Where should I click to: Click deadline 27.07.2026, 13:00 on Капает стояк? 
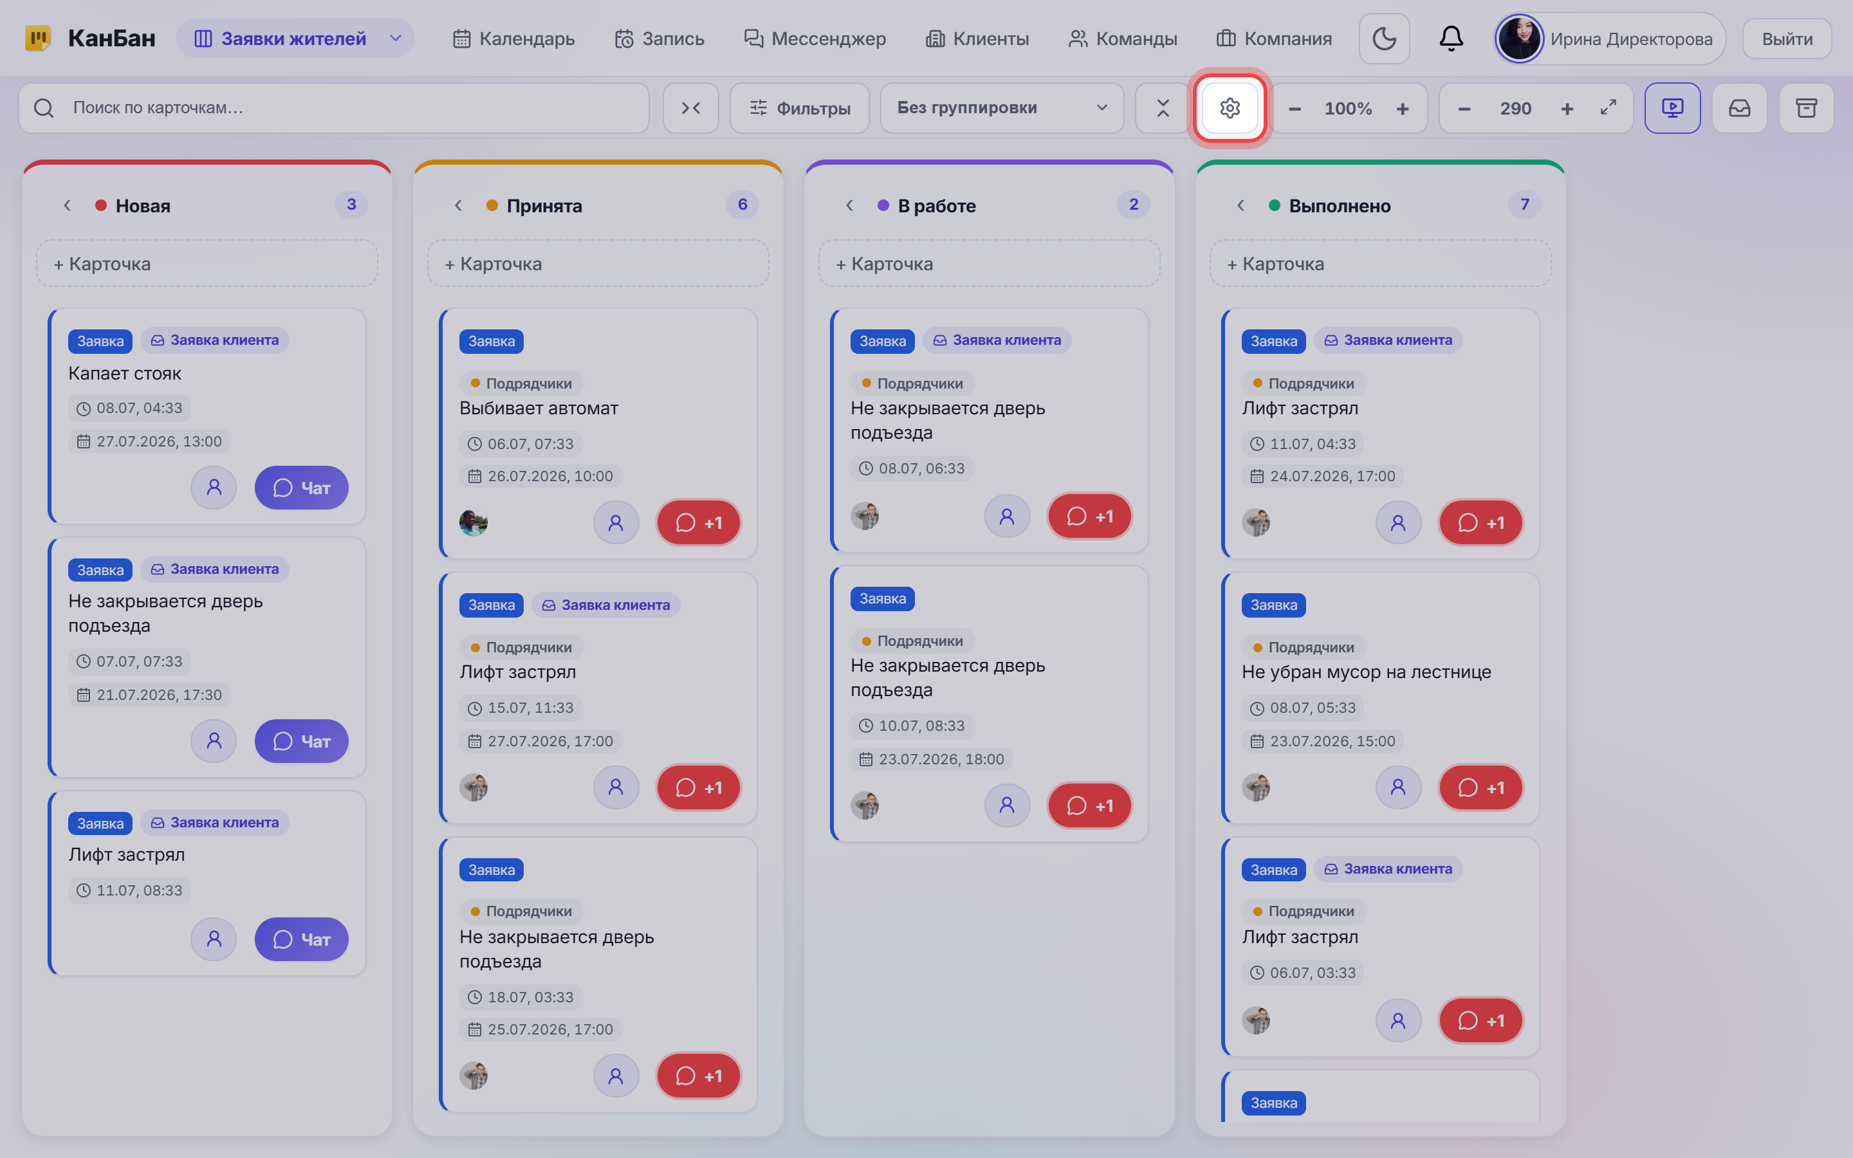pyautogui.click(x=150, y=441)
